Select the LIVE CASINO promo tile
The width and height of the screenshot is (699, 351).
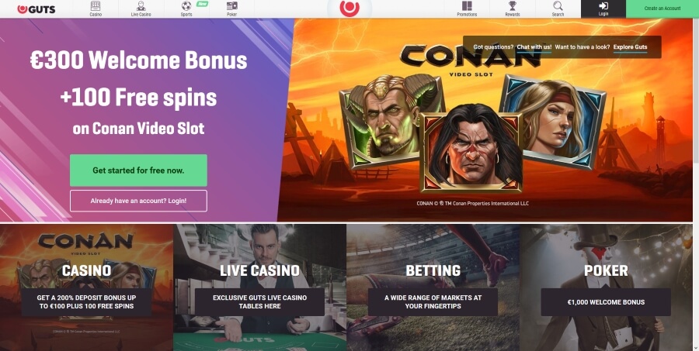[259, 287]
